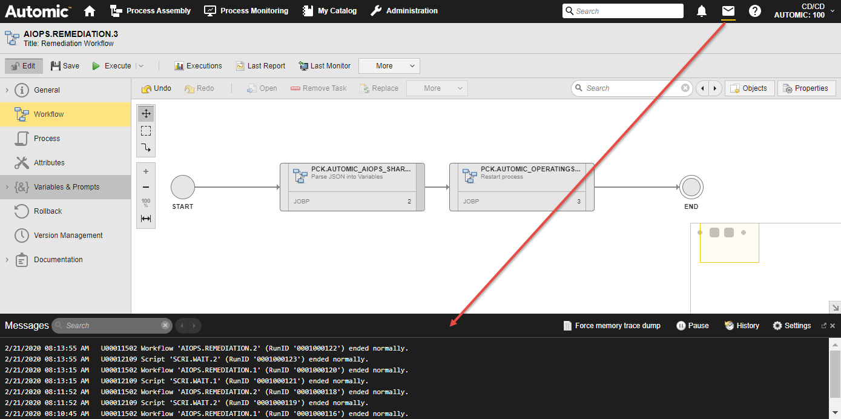
Task: Click the Messages scrollbar down arrow
Action: pos(836,414)
